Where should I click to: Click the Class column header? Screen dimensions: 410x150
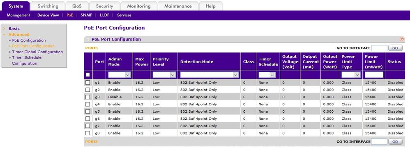coord(249,62)
